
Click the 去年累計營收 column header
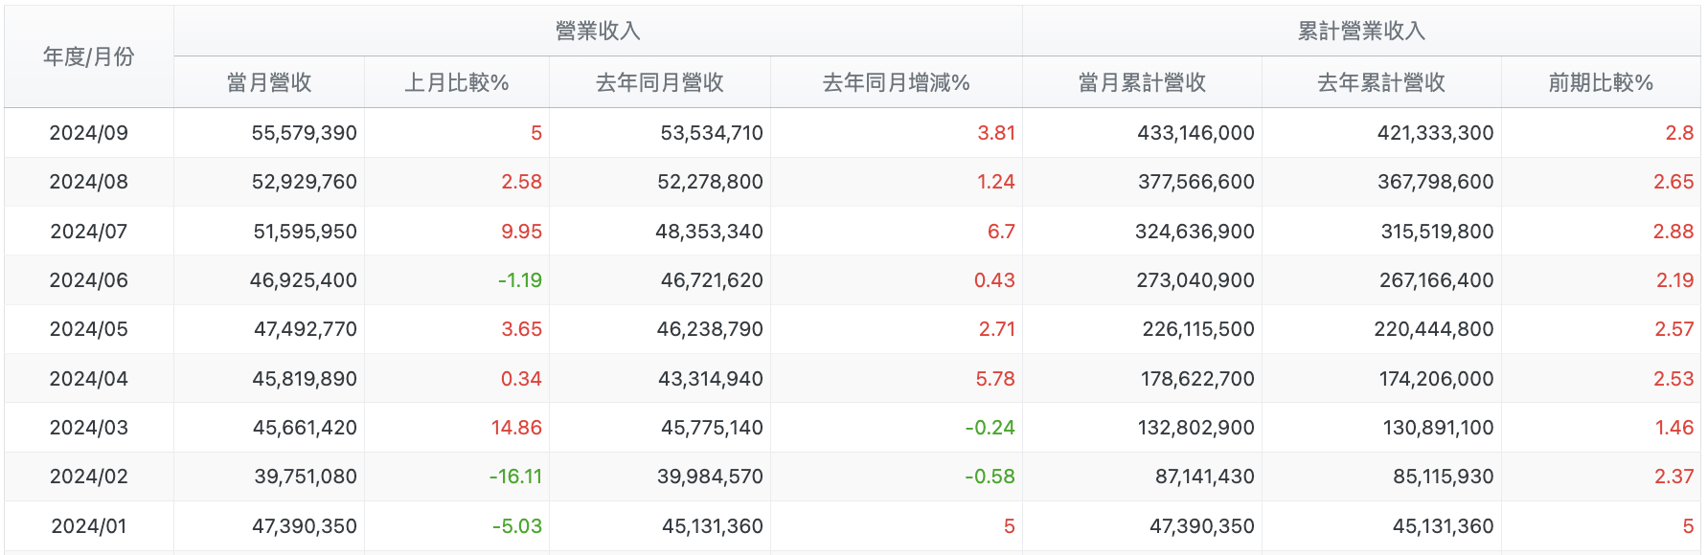tap(1381, 83)
